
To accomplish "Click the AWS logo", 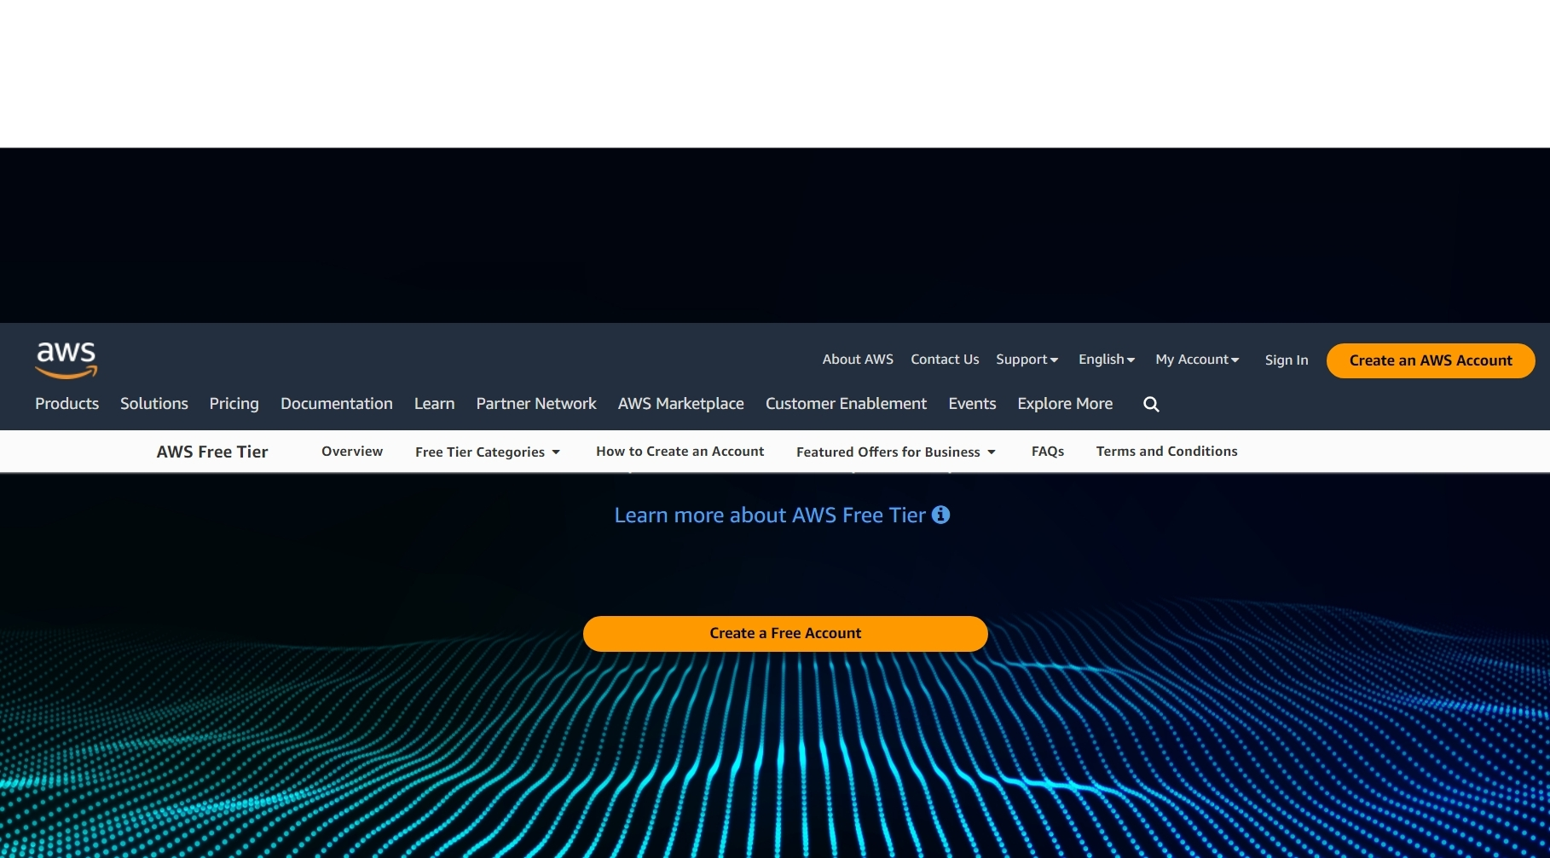I will [x=66, y=360].
